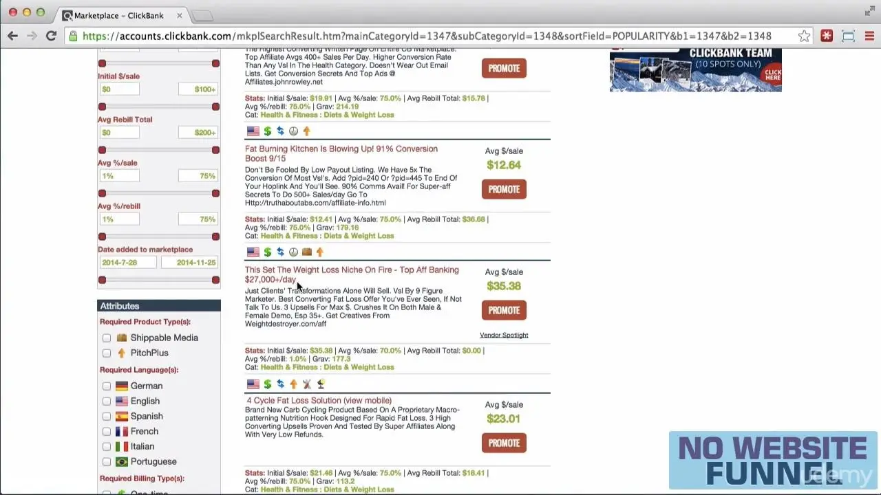The height and width of the screenshot is (495, 881).
Task: Click the green dollar icon in Fat Burning Kitchen listing
Action: coord(267,252)
